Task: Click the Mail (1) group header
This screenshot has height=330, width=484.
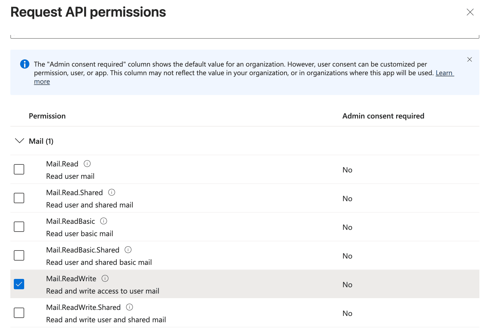Action: pos(41,141)
